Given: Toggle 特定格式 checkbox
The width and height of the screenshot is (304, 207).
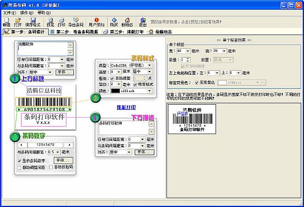Looking at the screenshot, I should (135, 85).
